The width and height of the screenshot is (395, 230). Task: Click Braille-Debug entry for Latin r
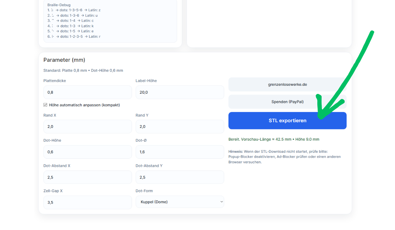point(74,36)
